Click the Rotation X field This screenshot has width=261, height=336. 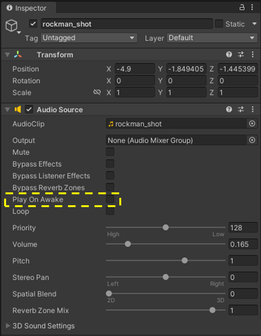pyautogui.click(x=135, y=81)
